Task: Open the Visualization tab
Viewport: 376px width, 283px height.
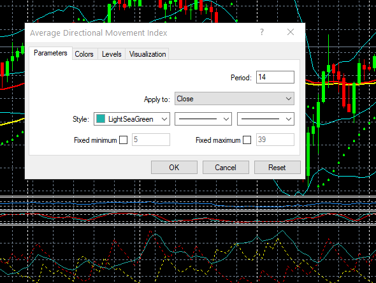Action: (x=147, y=54)
